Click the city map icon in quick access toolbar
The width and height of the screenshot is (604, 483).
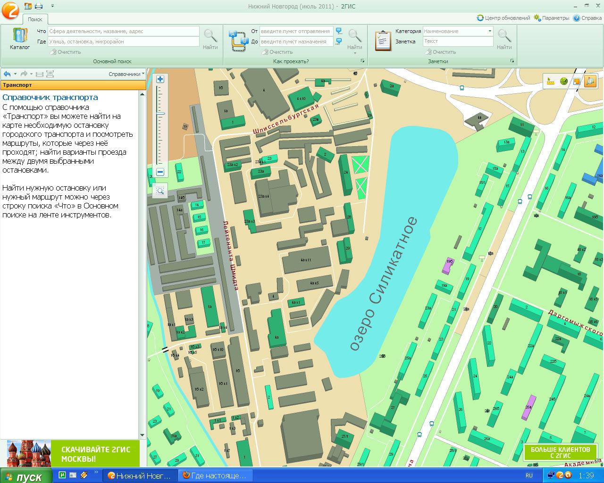click(28, 6)
